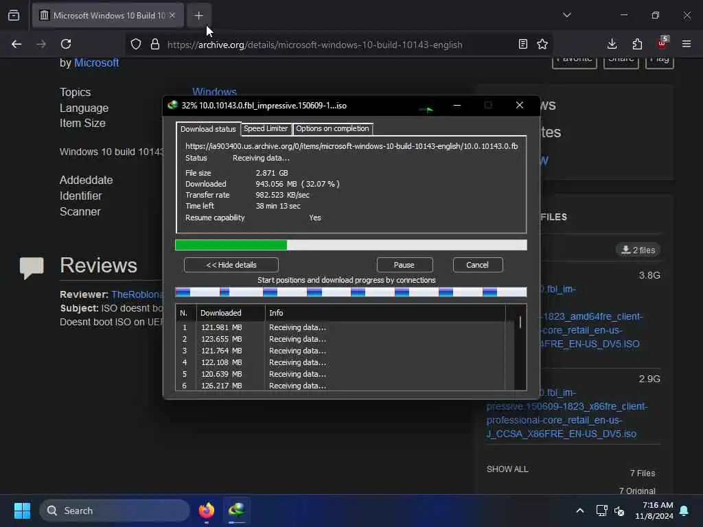The height and width of the screenshot is (527, 703).
Task: Open the Firefox downloads panel
Action: (612, 44)
